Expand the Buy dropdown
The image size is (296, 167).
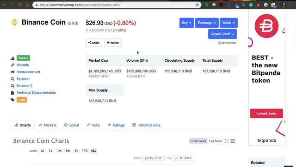tap(187, 23)
